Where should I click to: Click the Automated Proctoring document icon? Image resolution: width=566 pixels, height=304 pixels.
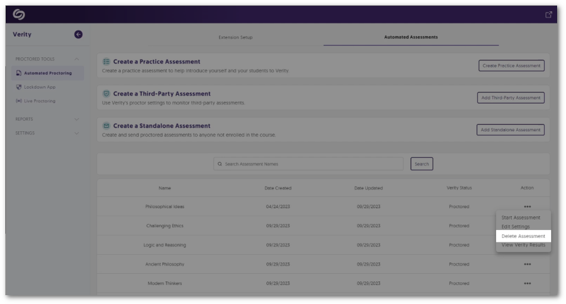(x=19, y=73)
